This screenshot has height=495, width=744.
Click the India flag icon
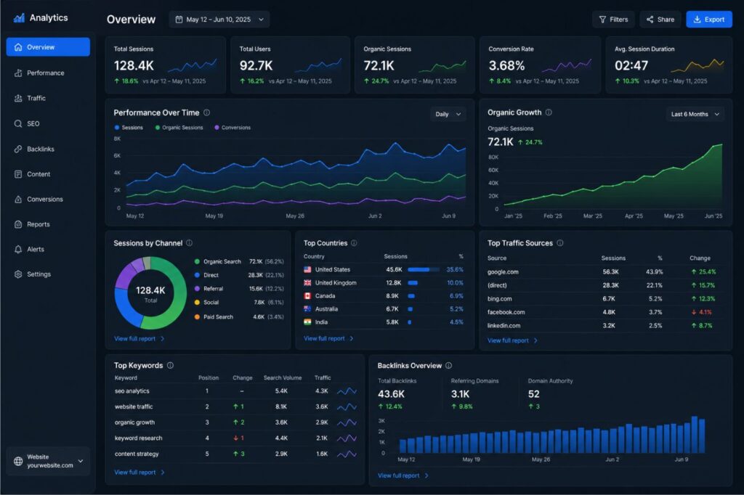point(307,322)
